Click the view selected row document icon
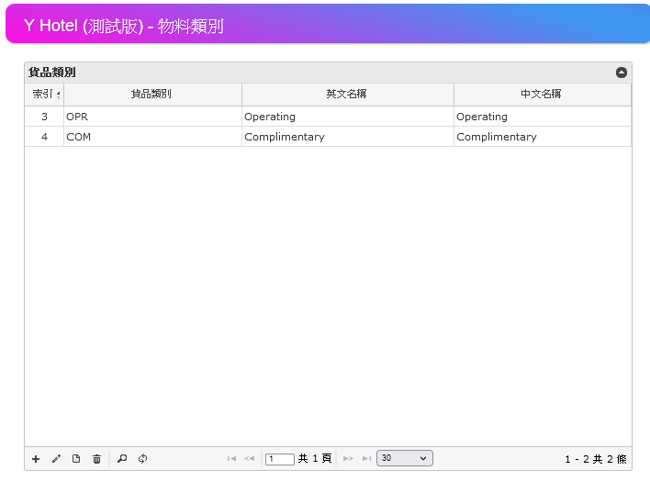Viewport: 650px width, 493px height. click(x=76, y=459)
